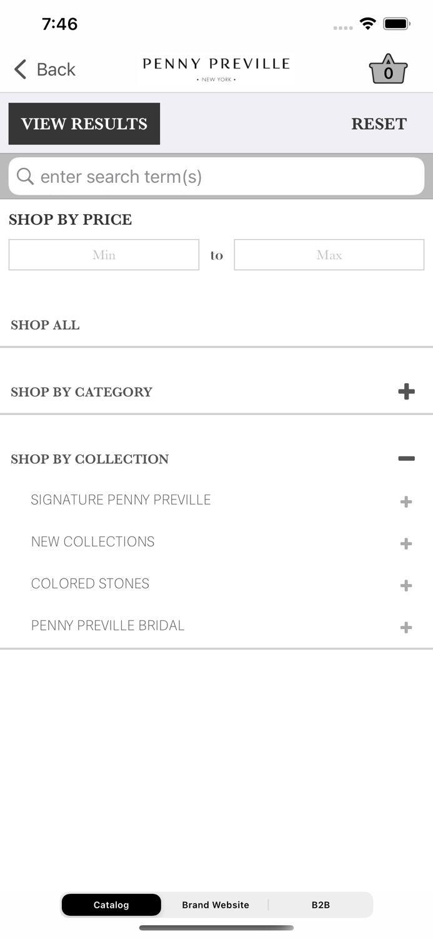Click the plus icon beside NEW COLLECTIONS
The width and height of the screenshot is (433, 939).
[406, 543]
